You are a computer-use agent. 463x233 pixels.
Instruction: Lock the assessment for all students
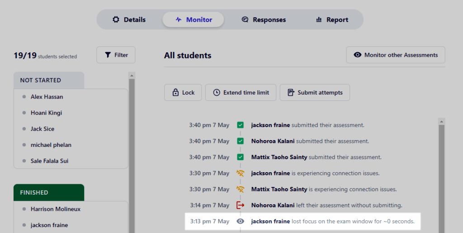tap(183, 93)
